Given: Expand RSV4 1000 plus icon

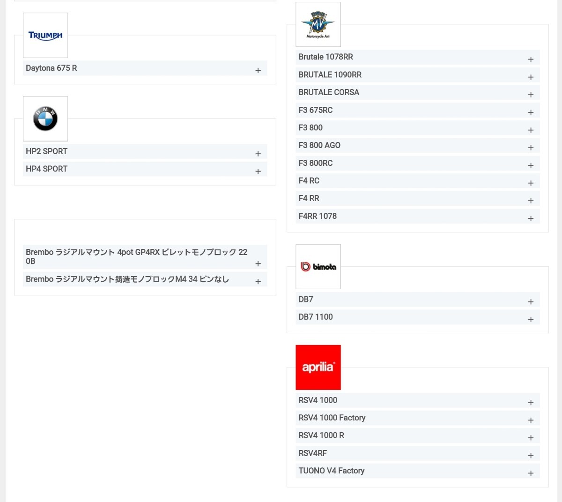Looking at the screenshot, I should click(x=531, y=403).
